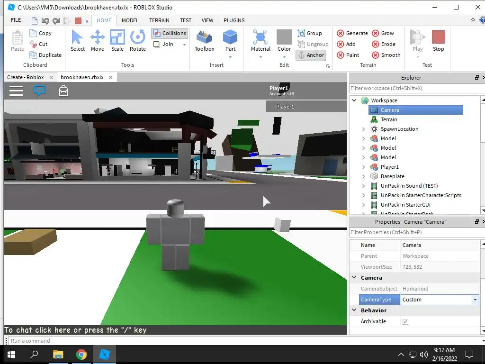Click terrain Smooth tool
The width and height of the screenshot is (485, 364).
click(386, 55)
